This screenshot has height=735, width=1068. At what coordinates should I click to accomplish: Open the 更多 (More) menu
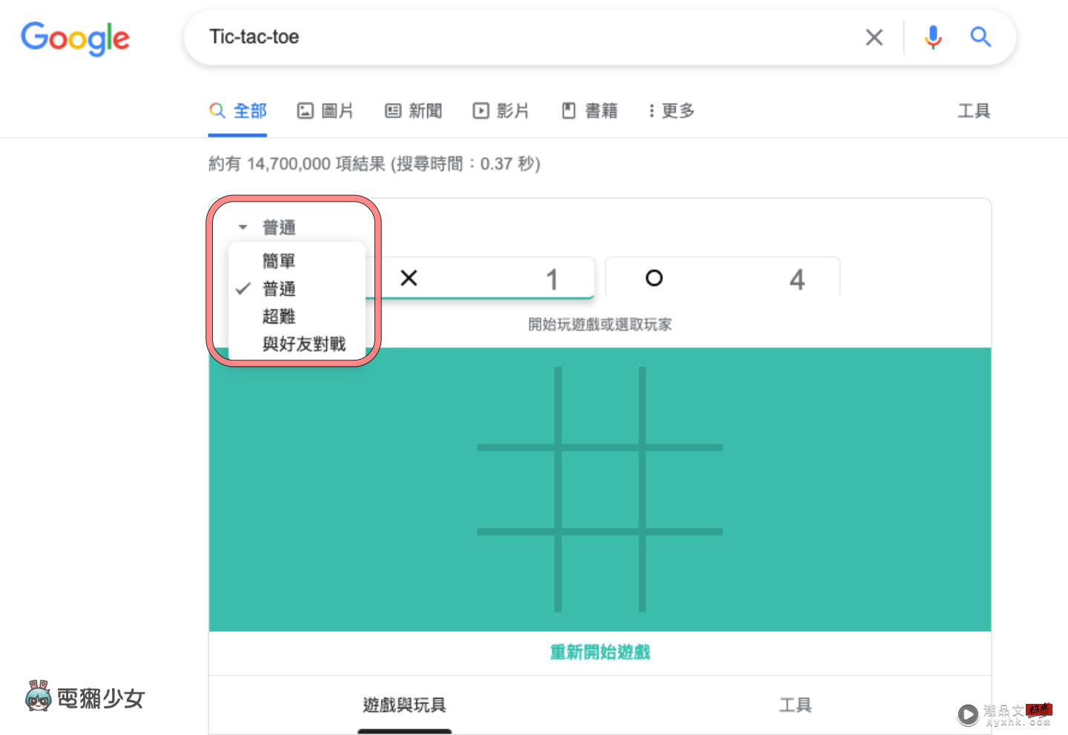pos(671,111)
